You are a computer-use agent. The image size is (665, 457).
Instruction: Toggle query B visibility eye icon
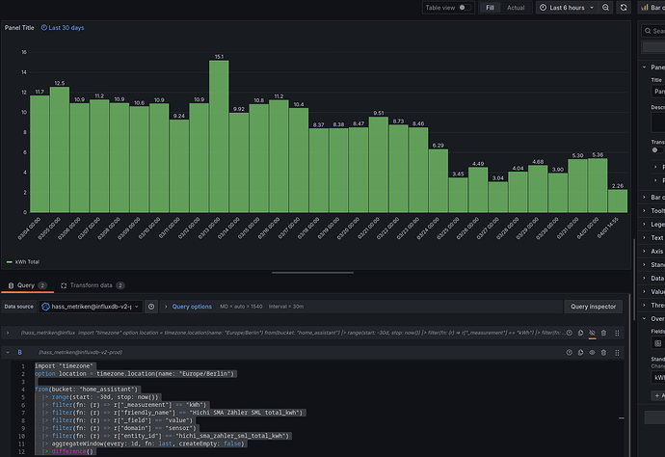pos(590,353)
